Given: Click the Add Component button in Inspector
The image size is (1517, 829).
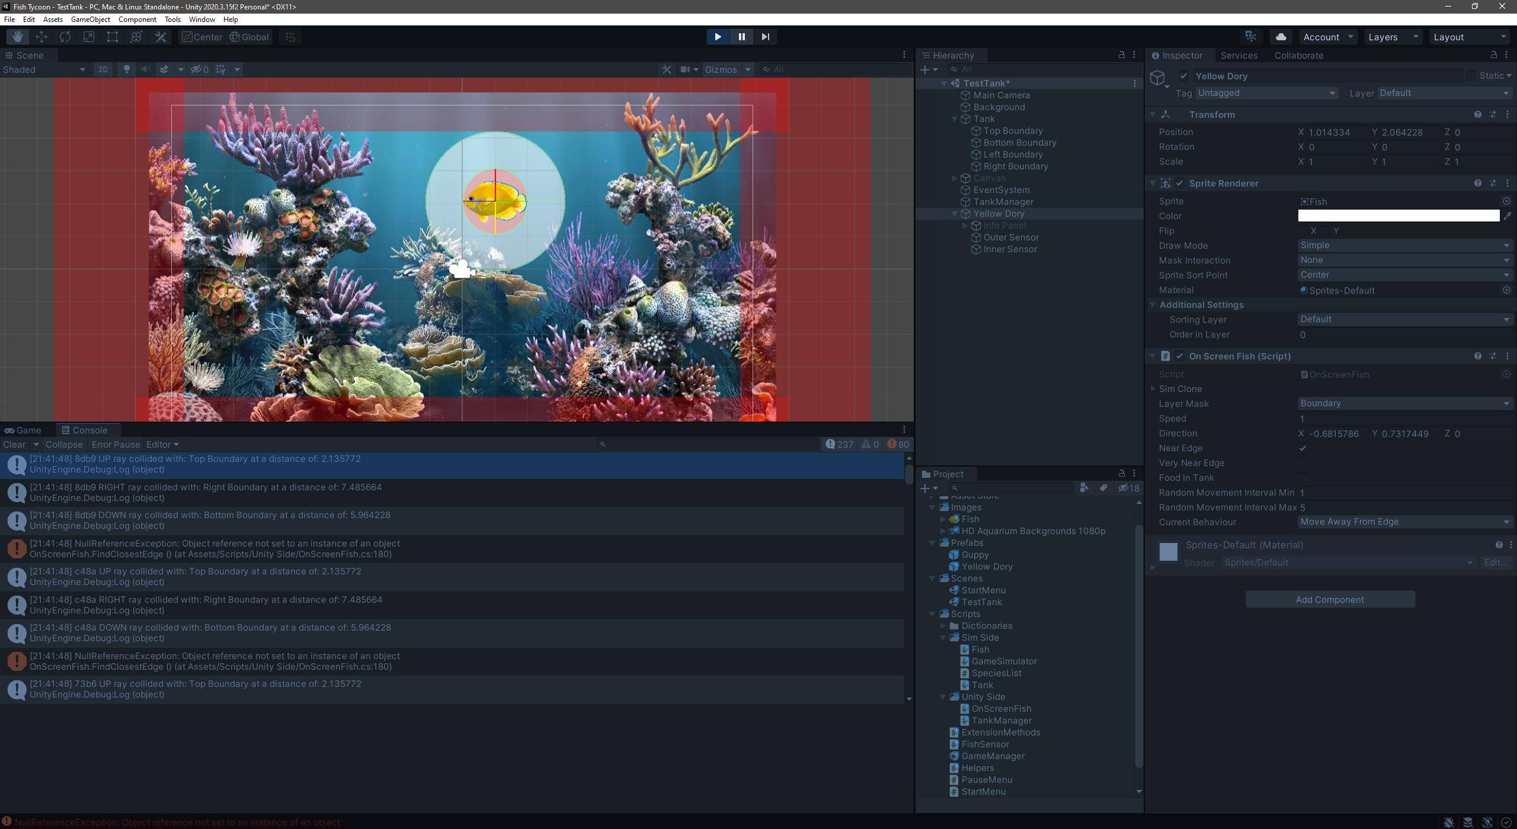Looking at the screenshot, I should pyautogui.click(x=1329, y=599).
